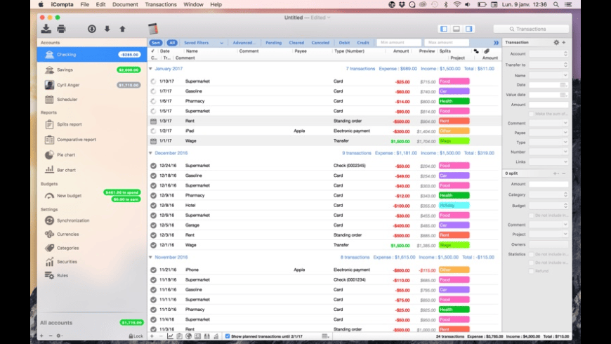Click the double chevron filter overflow
Viewport: 611px width, 344px height.
[x=496, y=43]
